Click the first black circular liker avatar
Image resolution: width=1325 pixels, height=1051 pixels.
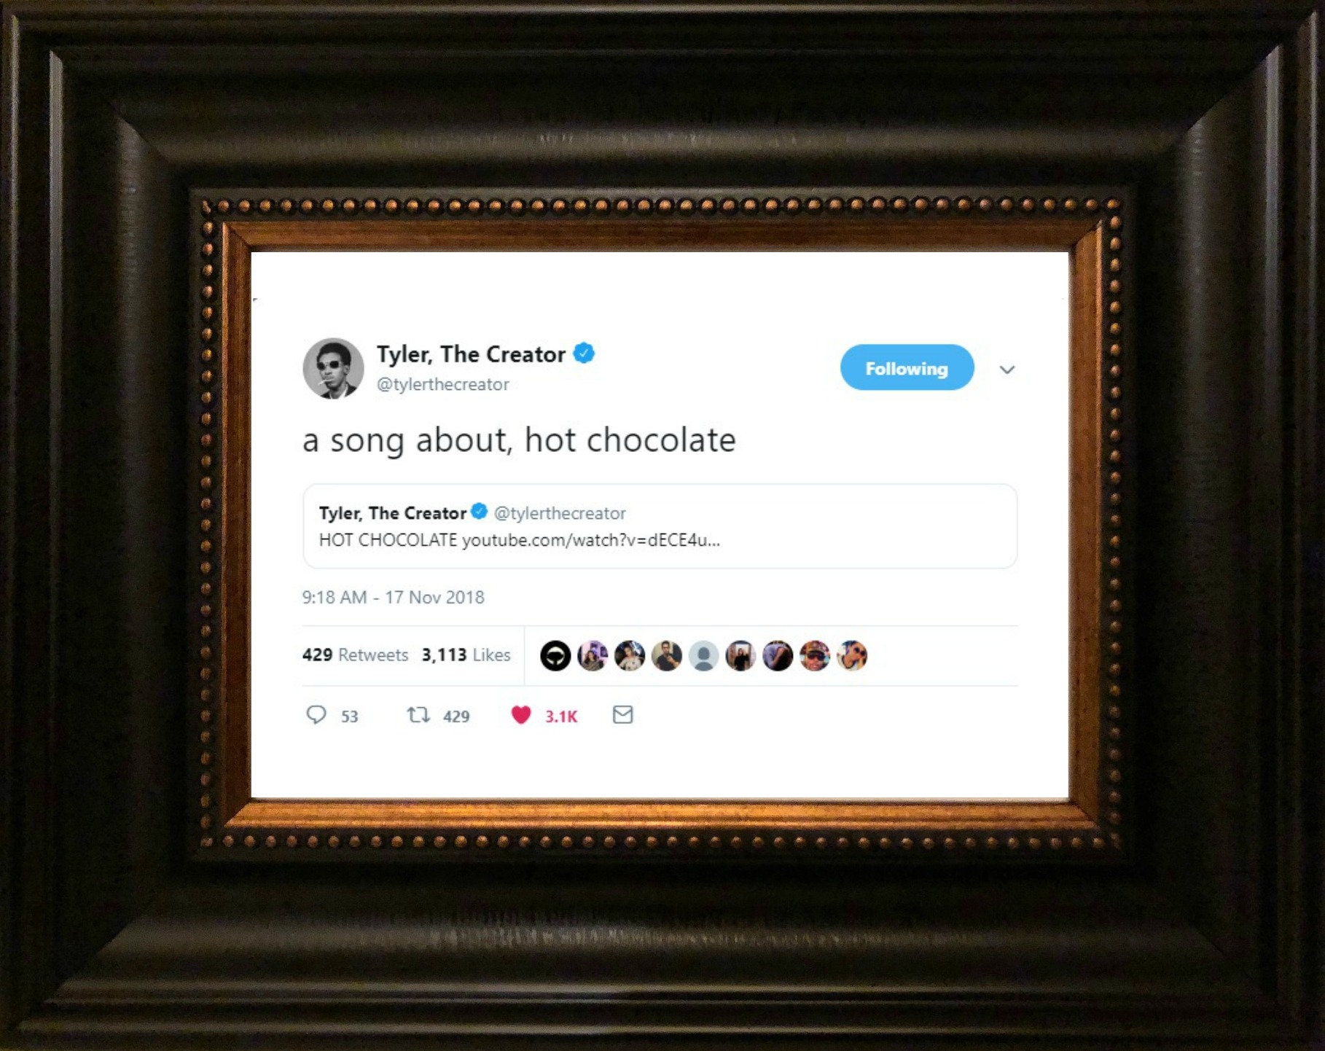click(555, 655)
